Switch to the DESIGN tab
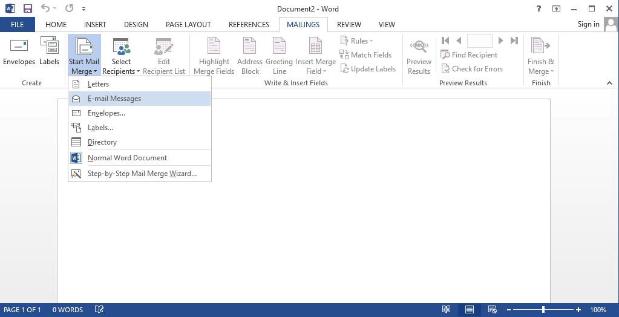This screenshot has height=317, width=619. pyautogui.click(x=136, y=24)
